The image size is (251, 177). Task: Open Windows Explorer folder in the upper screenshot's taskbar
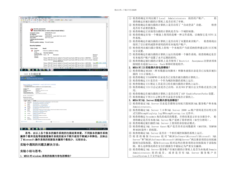29,70
